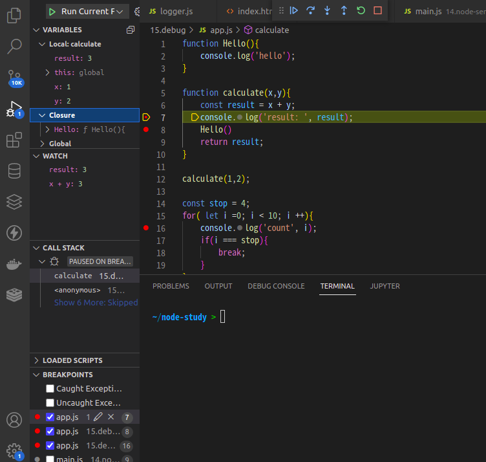The height and width of the screenshot is (462, 486).
Task: Click the line 8 breakpoint red dot
Action: coord(146,129)
